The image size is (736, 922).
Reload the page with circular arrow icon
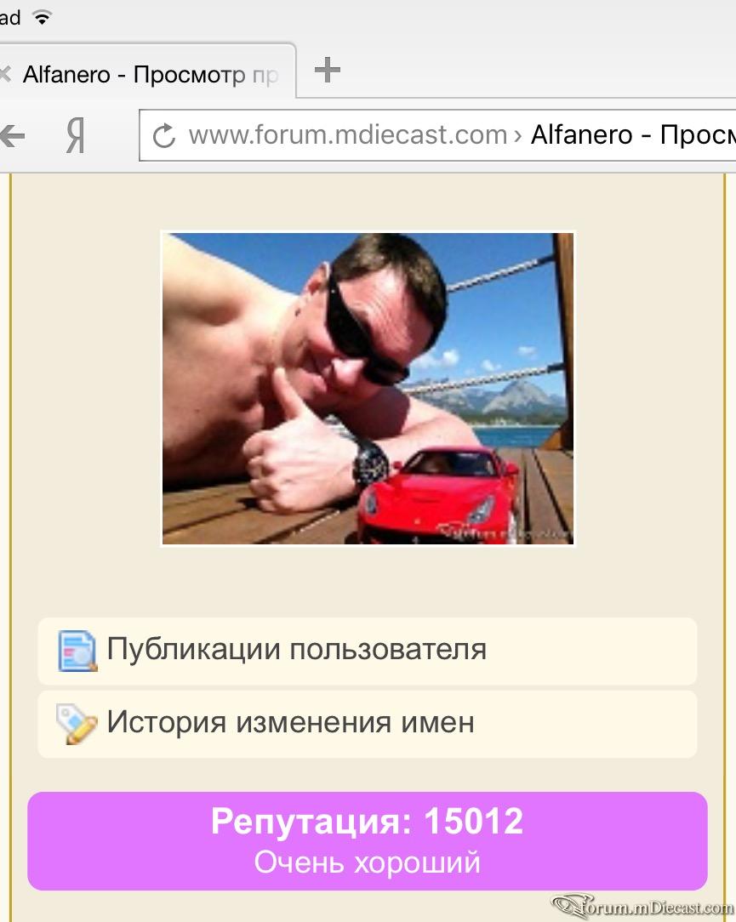[x=164, y=136]
